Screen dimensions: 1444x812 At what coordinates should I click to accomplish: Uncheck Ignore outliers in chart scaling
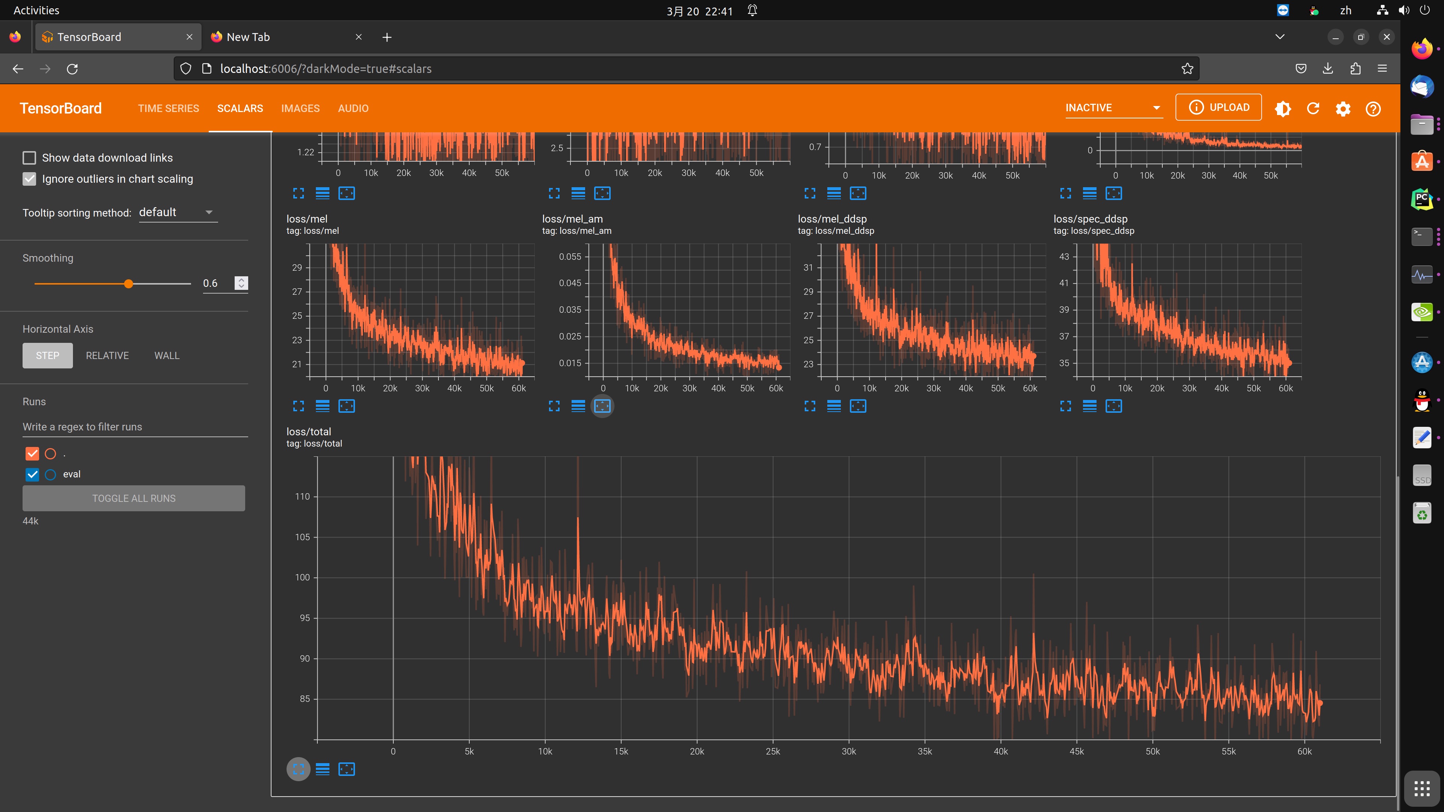(29, 179)
